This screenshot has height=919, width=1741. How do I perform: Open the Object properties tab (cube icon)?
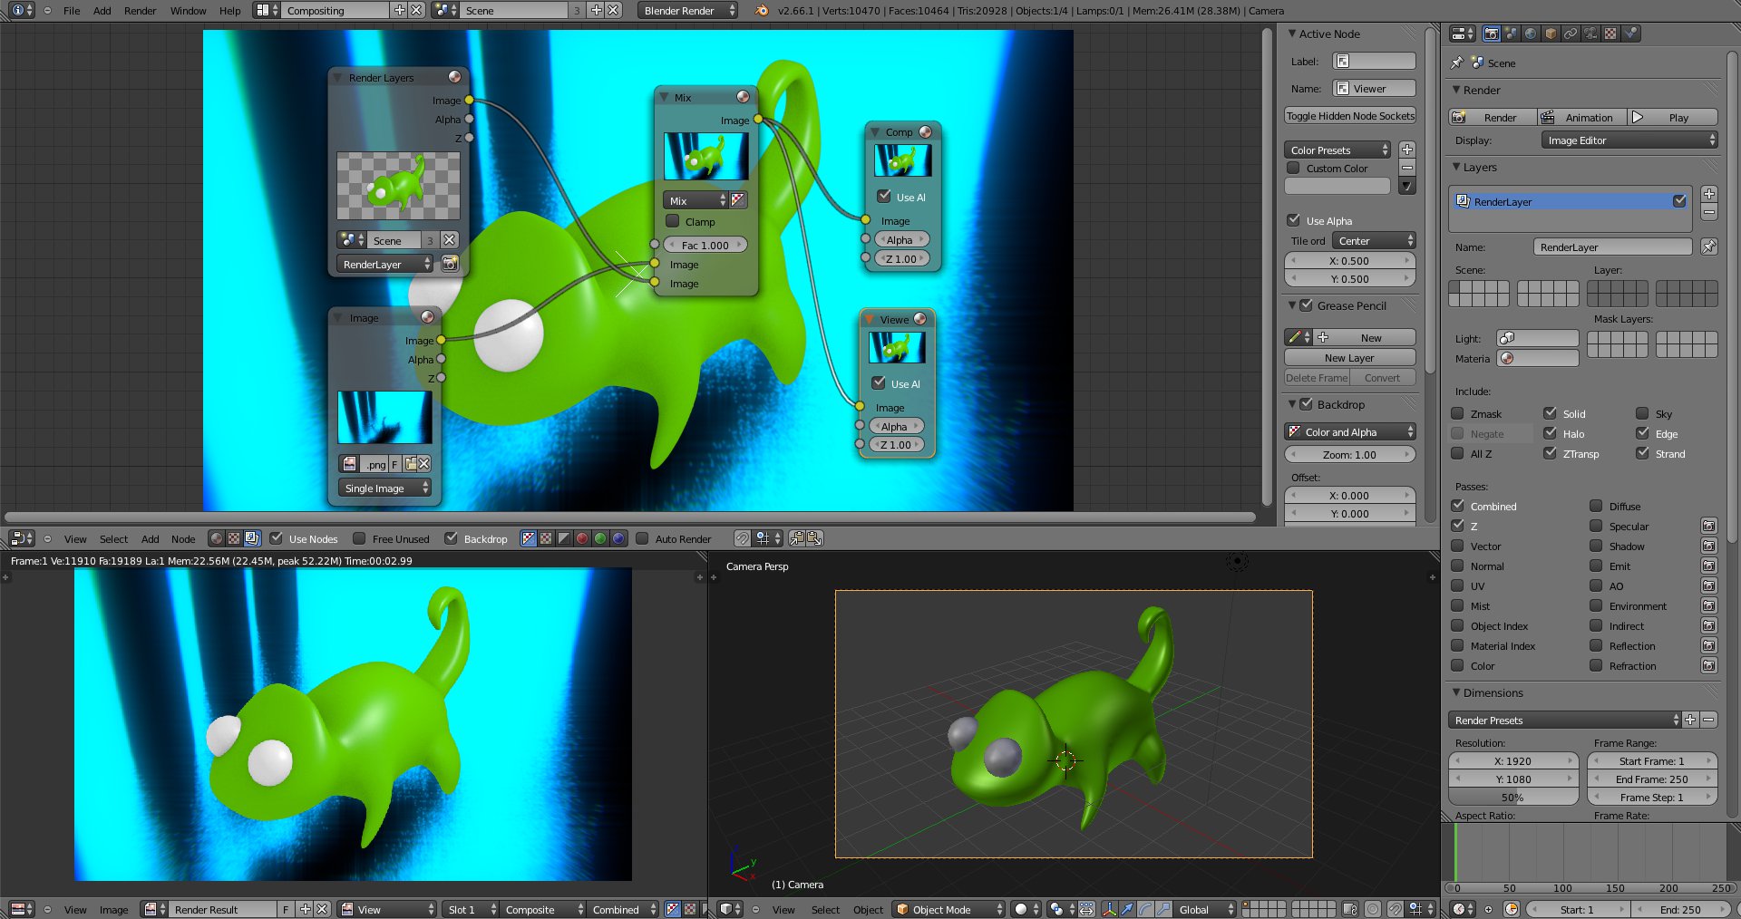(x=1551, y=34)
